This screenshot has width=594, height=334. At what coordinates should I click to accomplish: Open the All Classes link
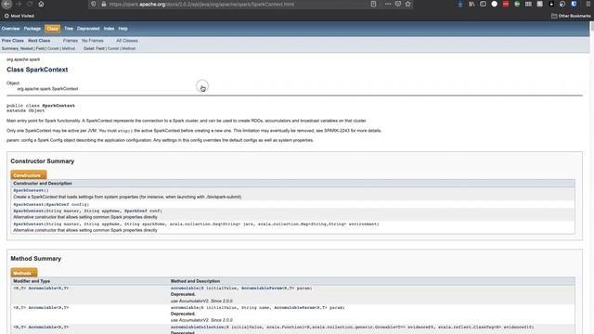(127, 41)
